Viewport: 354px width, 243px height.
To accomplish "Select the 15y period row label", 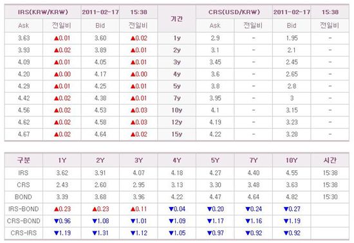I will pos(177,134).
